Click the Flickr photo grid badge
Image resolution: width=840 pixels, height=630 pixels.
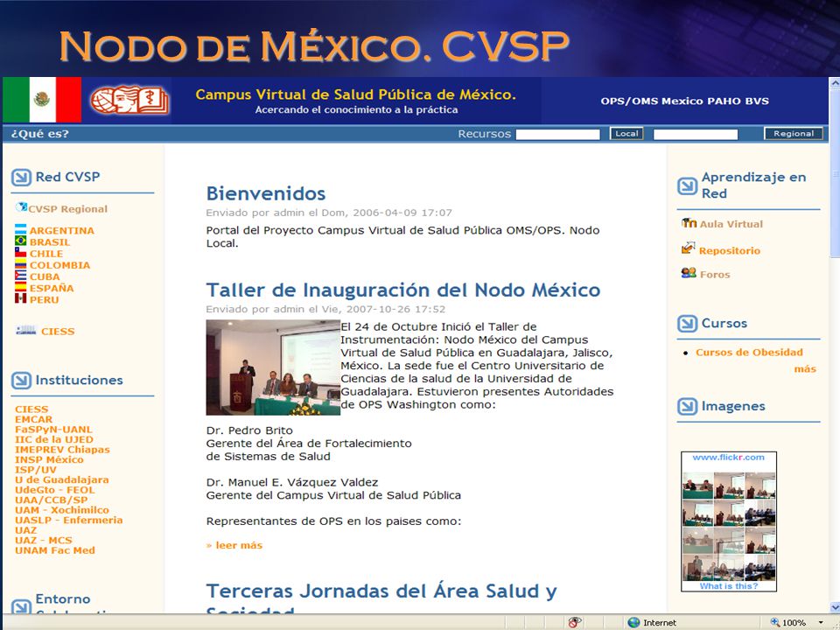pos(729,526)
